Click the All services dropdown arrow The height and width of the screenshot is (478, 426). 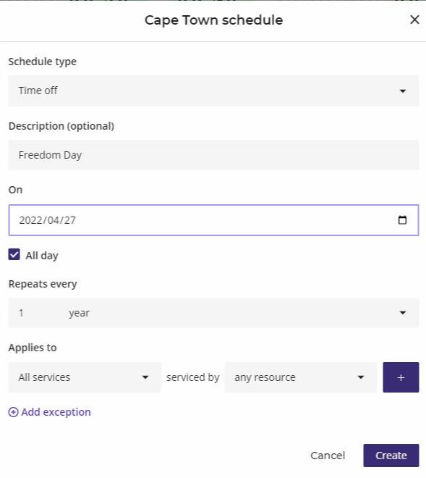click(x=145, y=377)
